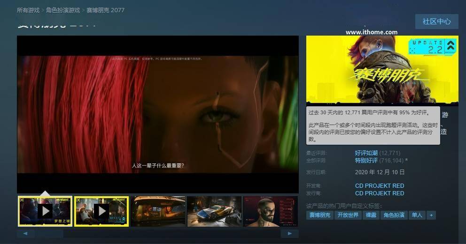Select the 开放世界 tag

point(348,215)
